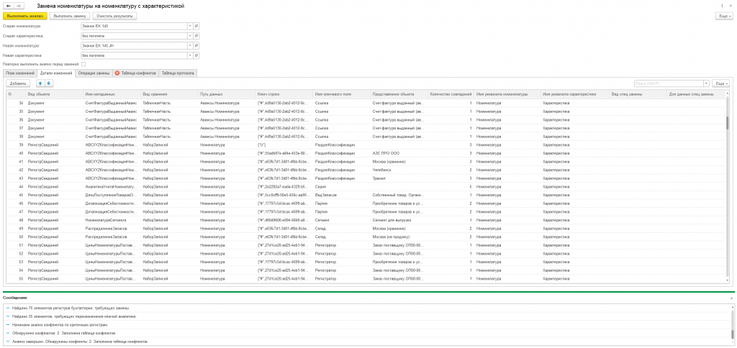Click the Добавить button
This screenshot has width=737, height=348.
18,83
